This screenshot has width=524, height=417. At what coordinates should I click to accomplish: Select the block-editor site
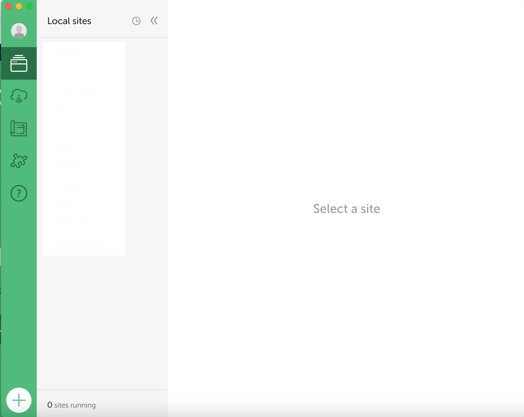[x=78, y=72]
